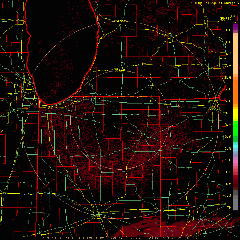Image resolution: width=240 pixels, height=240 pixels.
Task: Click the 2.6 scale value
Action: [x=228, y=137]
